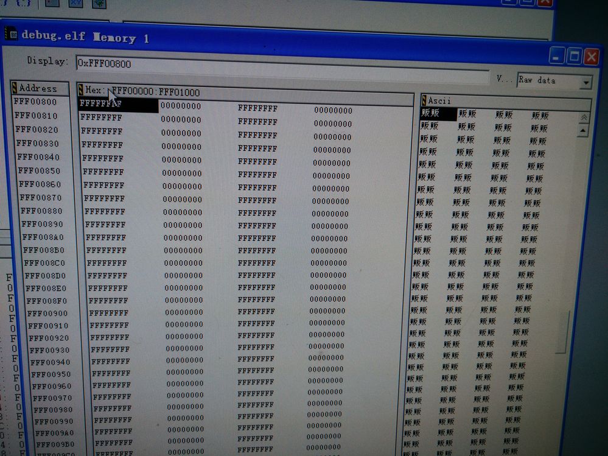
Task: Select address FFF008A0
Action: point(43,237)
